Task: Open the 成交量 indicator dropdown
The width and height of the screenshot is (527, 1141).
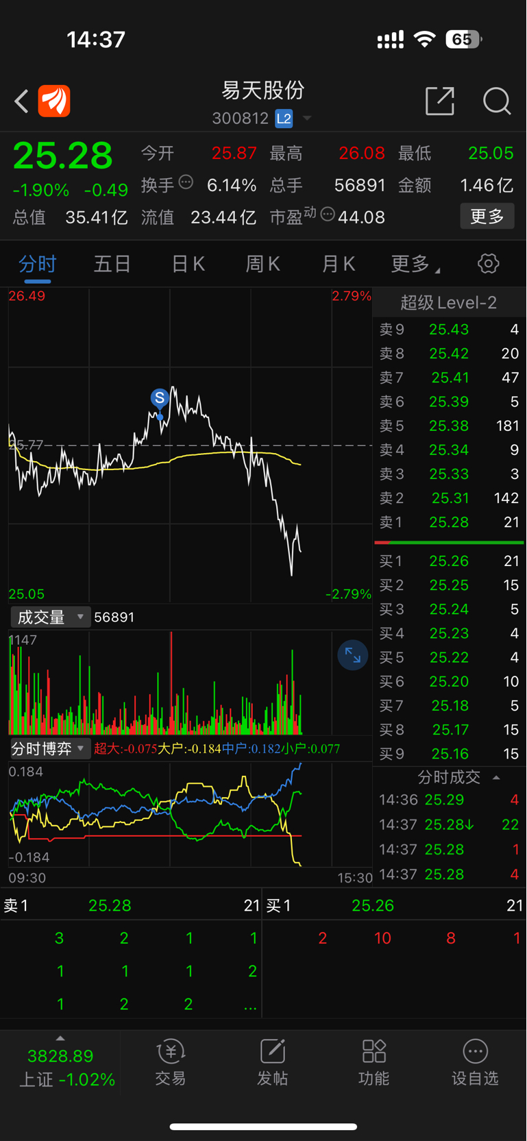Action: click(x=50, y=617)
